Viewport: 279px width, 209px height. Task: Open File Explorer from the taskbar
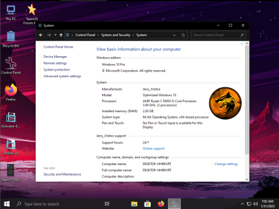(134, 204)
